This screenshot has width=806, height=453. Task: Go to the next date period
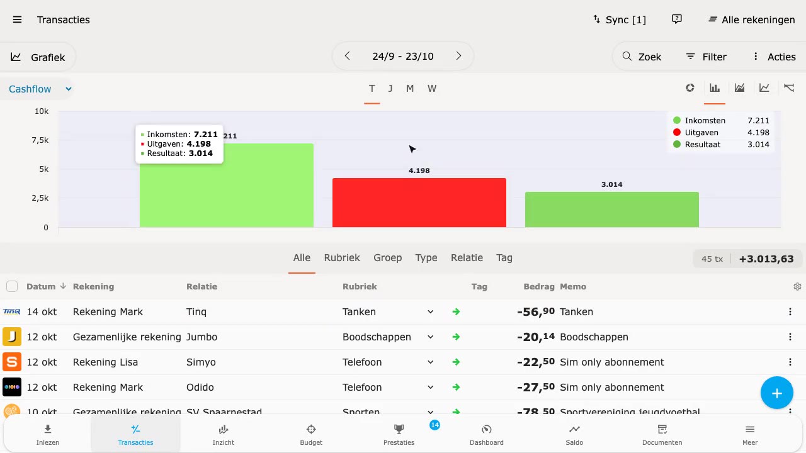point(459,56)
